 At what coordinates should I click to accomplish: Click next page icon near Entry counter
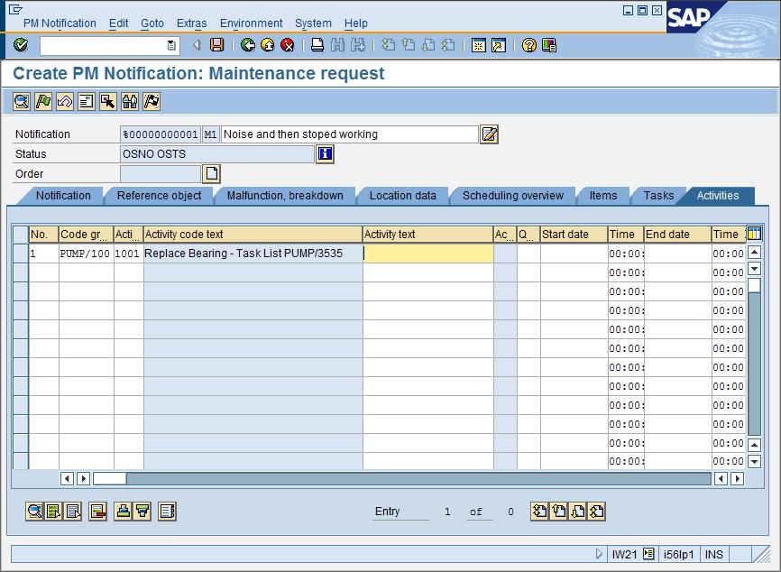578,512
